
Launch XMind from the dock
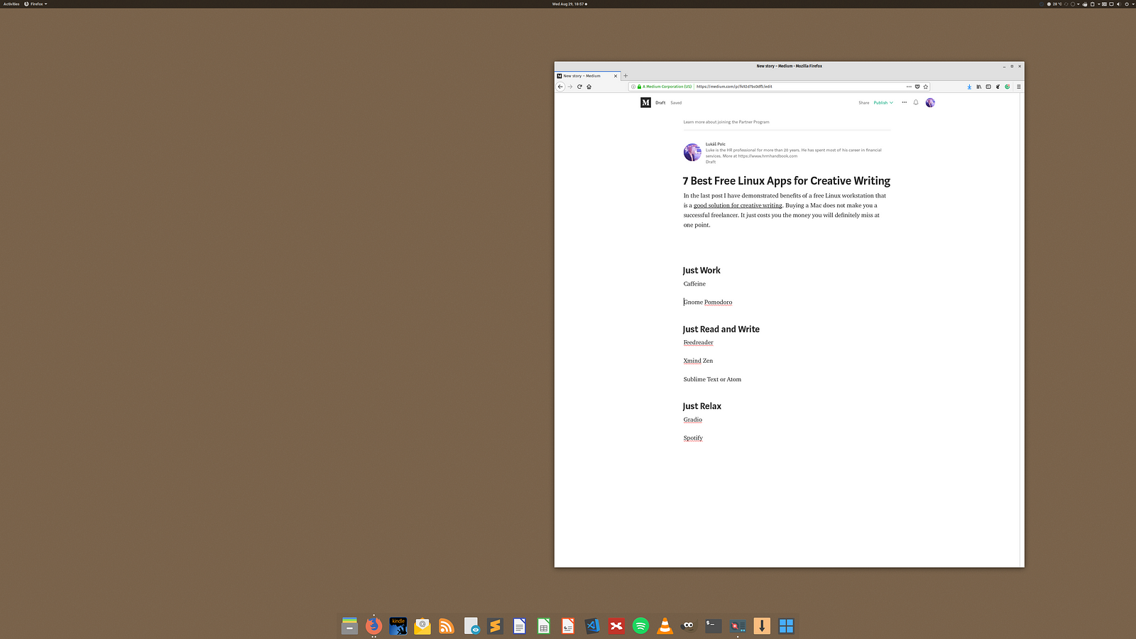click(x=616, y=626)
